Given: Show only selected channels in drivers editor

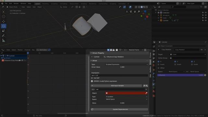Looking at the screenshot, I should 108,50.
